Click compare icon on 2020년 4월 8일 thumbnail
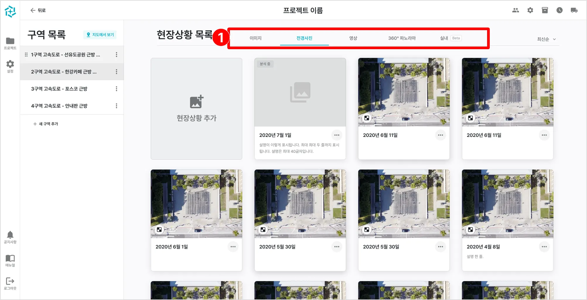Screen dimensions: 587x300 point(470,229)
